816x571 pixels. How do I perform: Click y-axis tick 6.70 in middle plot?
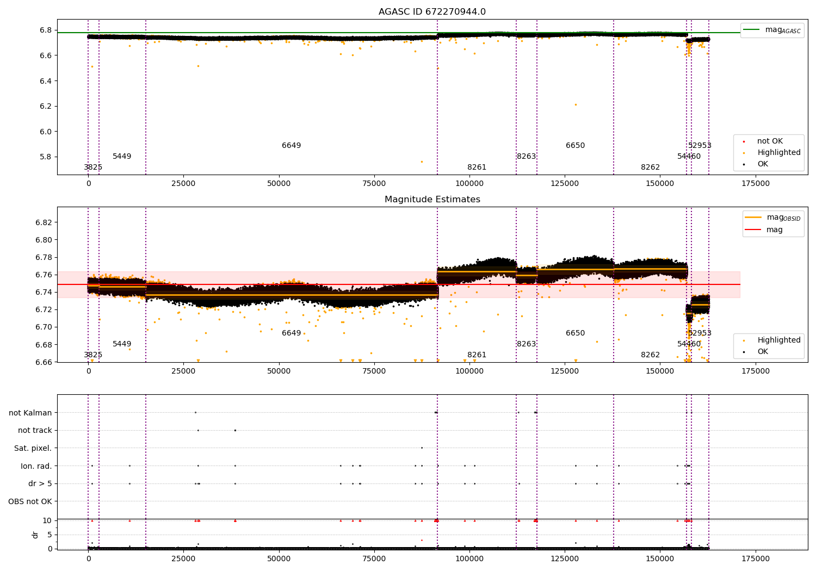(x=44, y=327)
